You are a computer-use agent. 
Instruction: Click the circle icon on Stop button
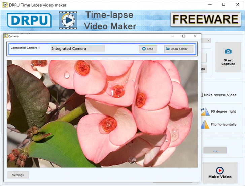(x=144, y=49)
